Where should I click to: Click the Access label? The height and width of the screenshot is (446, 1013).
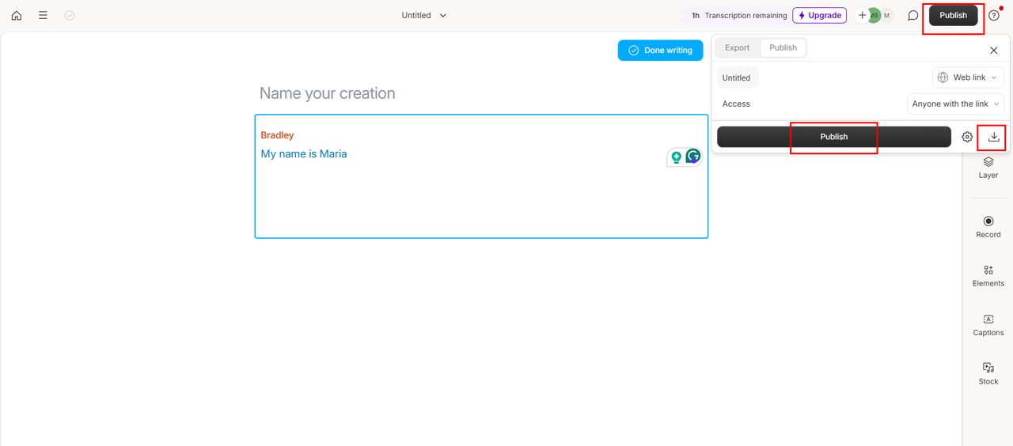[736, 104]
